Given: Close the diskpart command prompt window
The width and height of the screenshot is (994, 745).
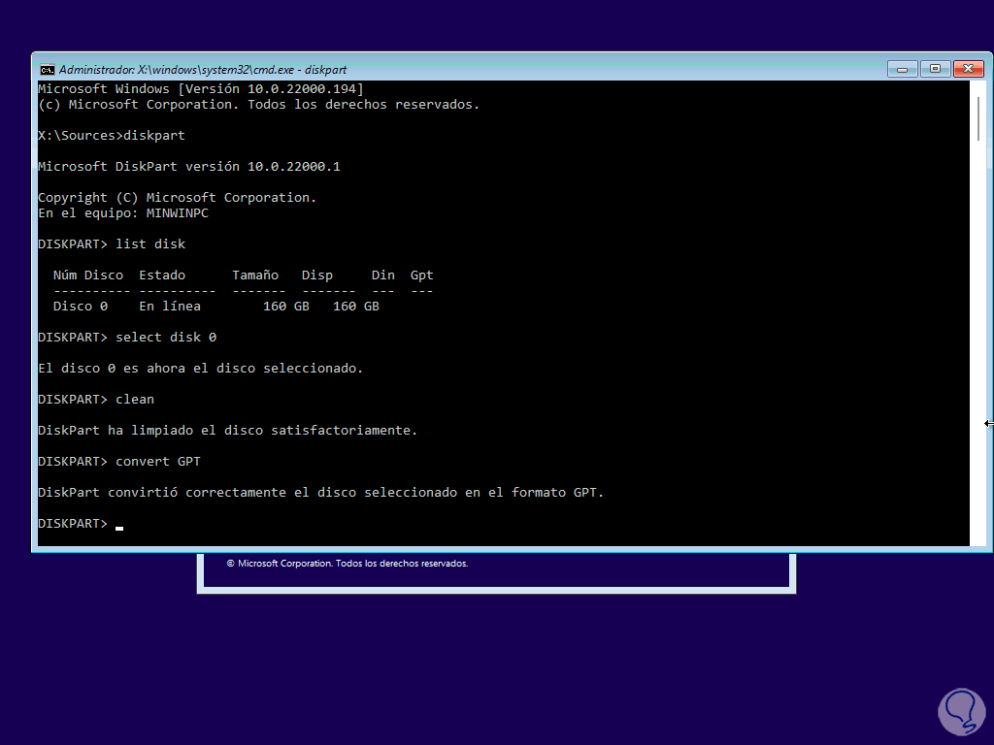Looking at the screenshot, I should pyautogui.click(x=969, y=69).
